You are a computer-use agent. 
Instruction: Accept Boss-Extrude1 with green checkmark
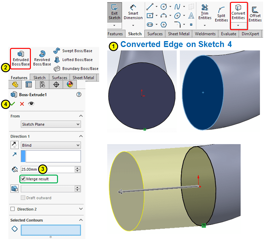pos(13,104)
